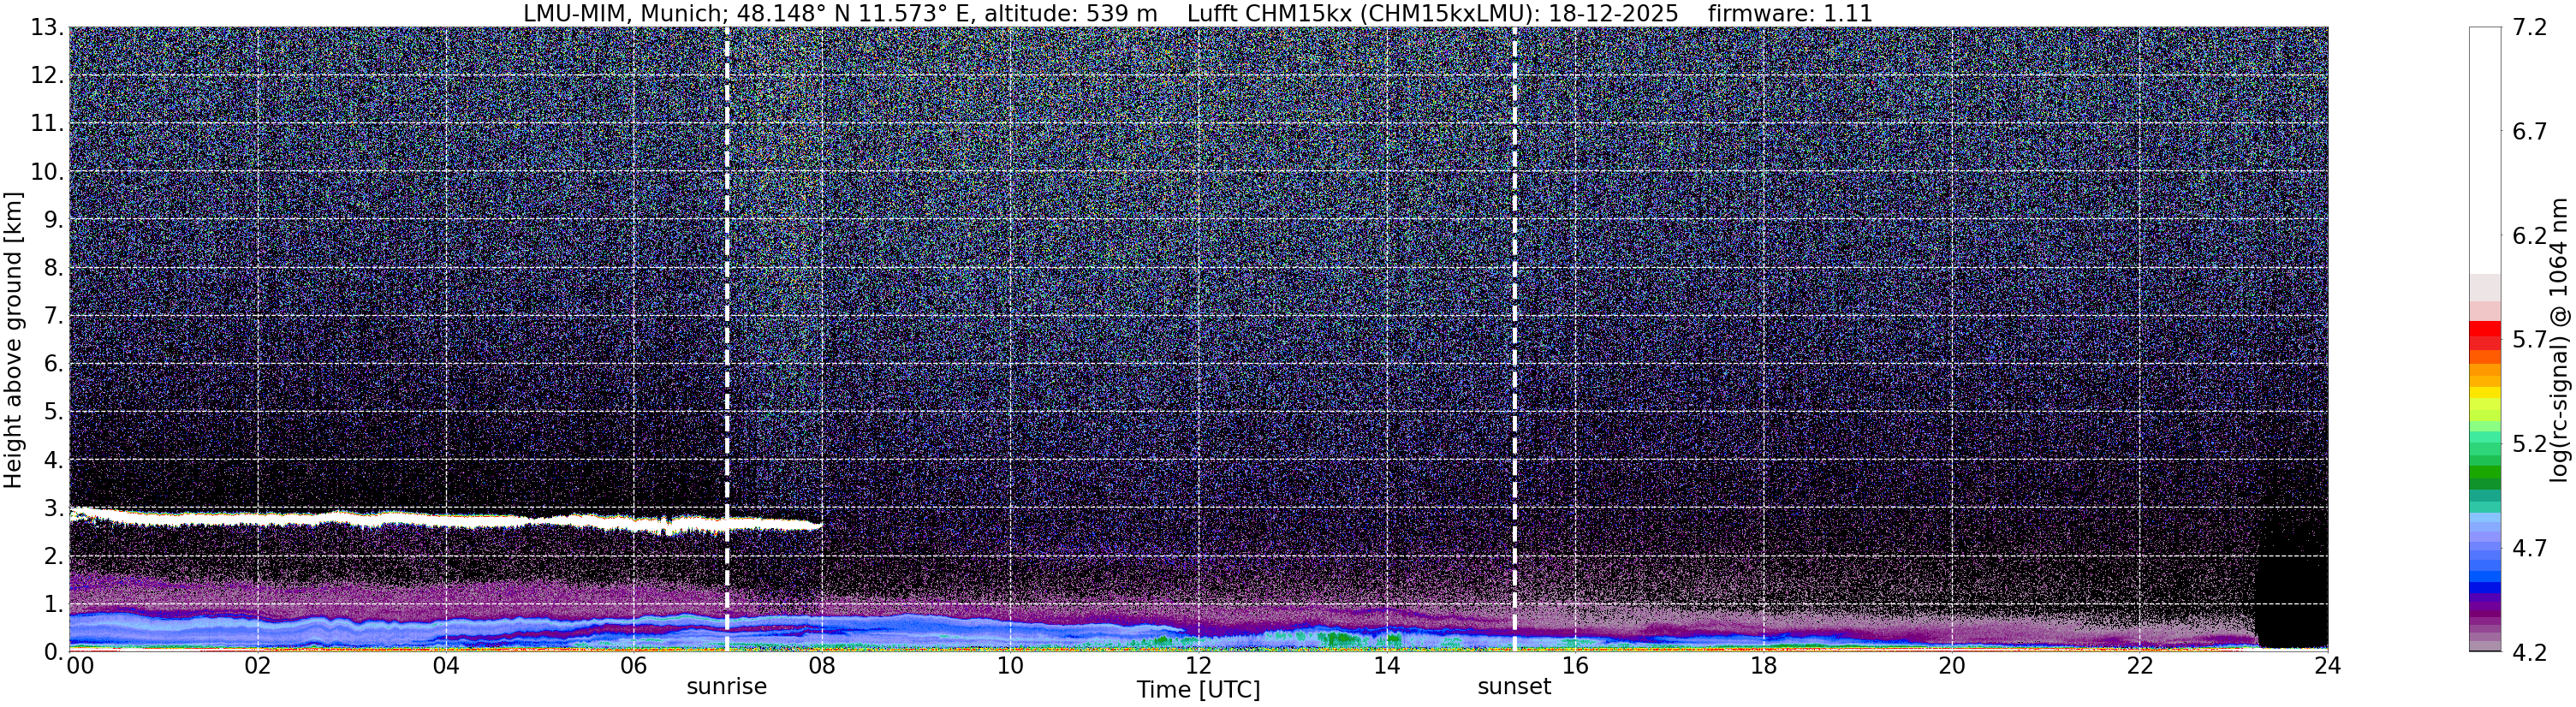The height and width of the screenshot is (707, 2576).
Task: Pick the white top section of the colorbar
Action: point(2484,150)
